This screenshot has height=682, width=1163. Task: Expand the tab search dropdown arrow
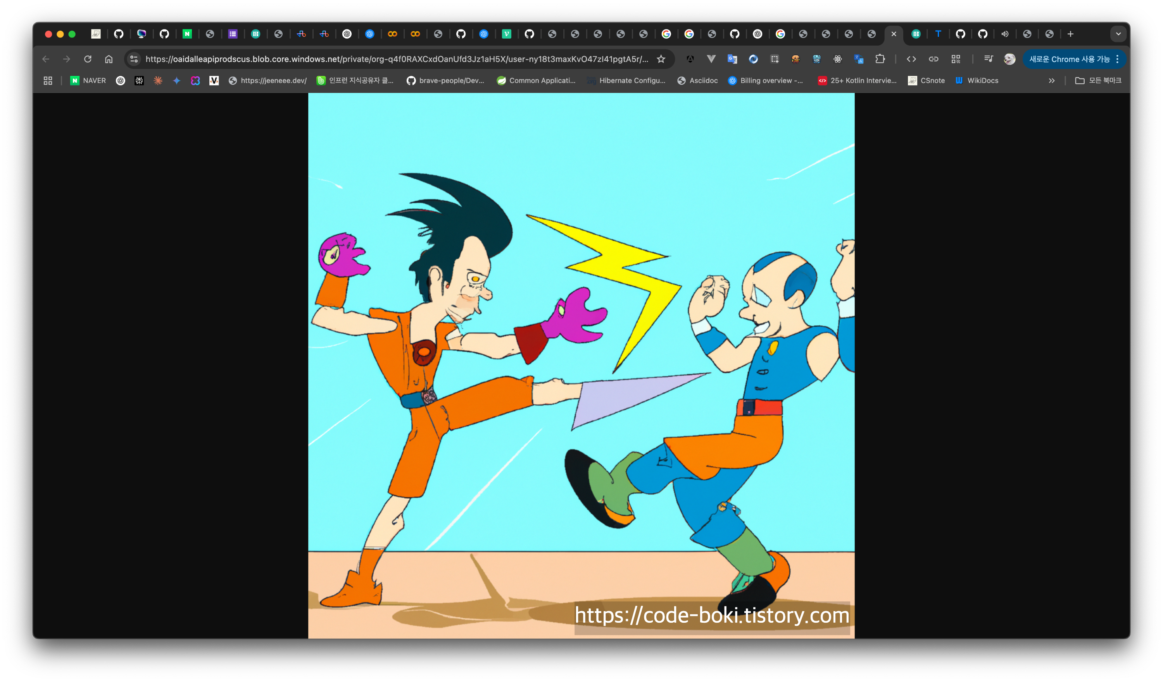(1118, 34)
